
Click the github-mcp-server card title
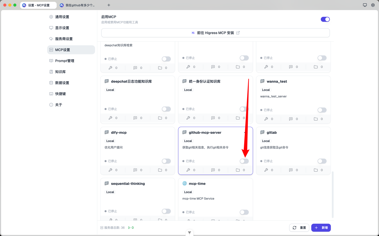click(205, 132)
